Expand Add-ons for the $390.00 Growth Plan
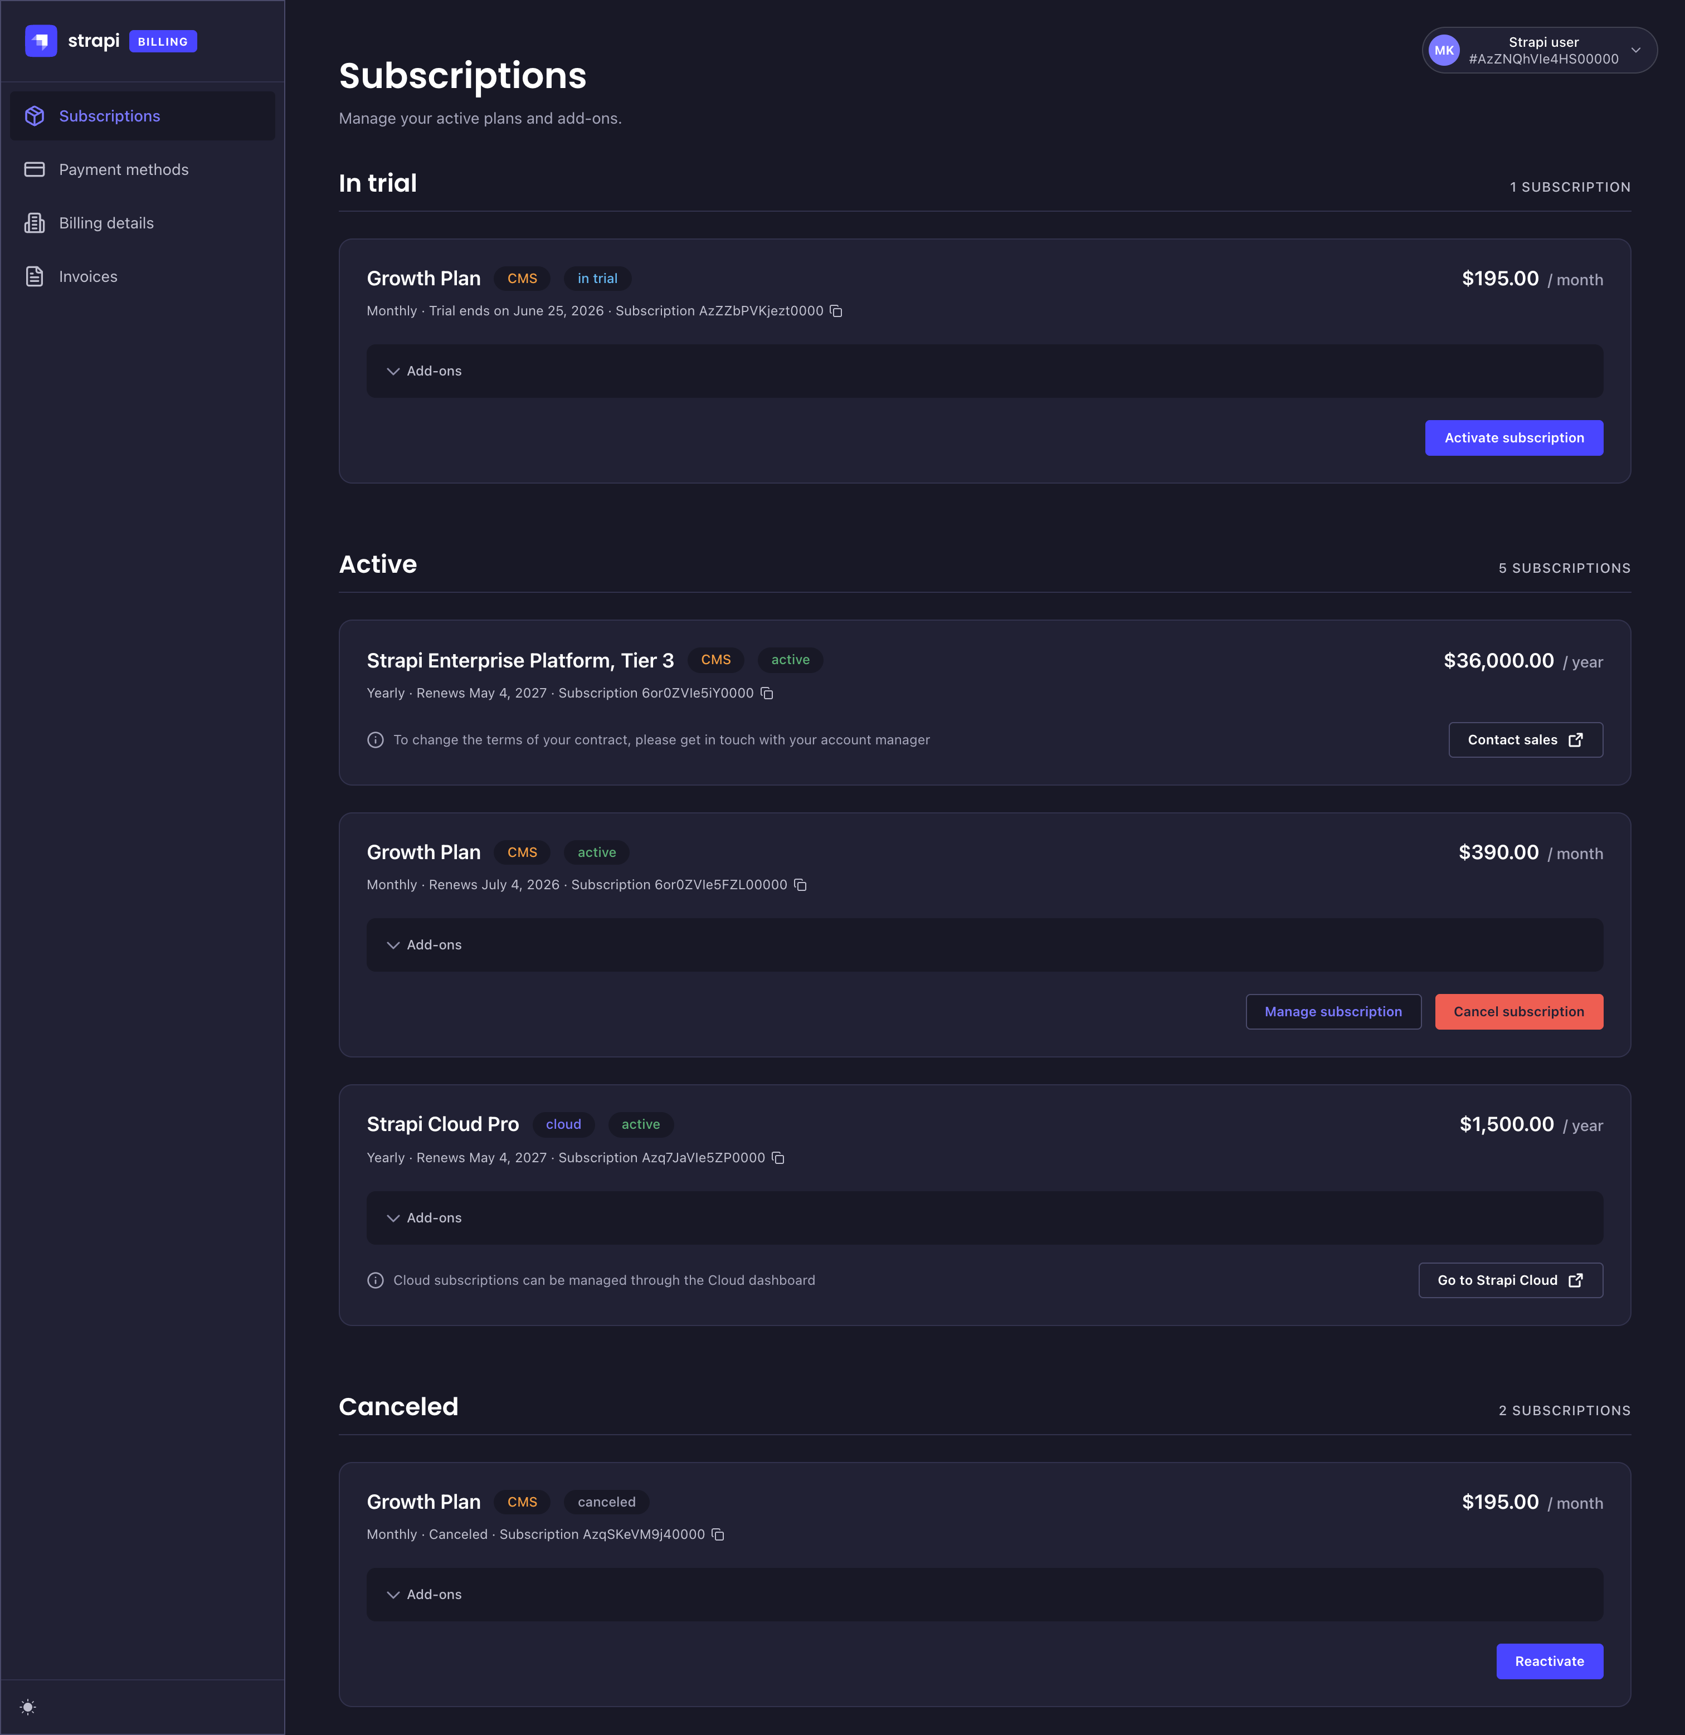 [985, 944]
